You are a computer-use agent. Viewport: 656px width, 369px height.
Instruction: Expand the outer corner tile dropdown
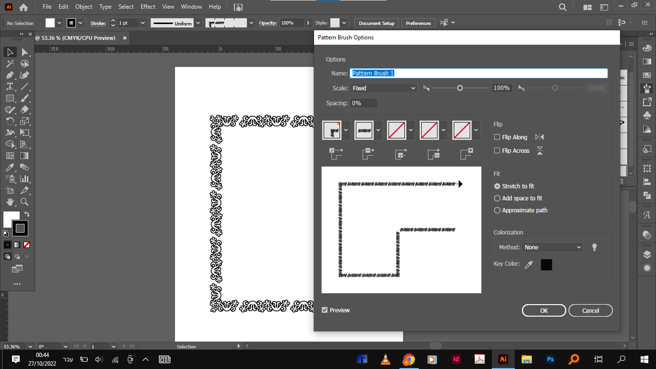click(x=346, y=130)
